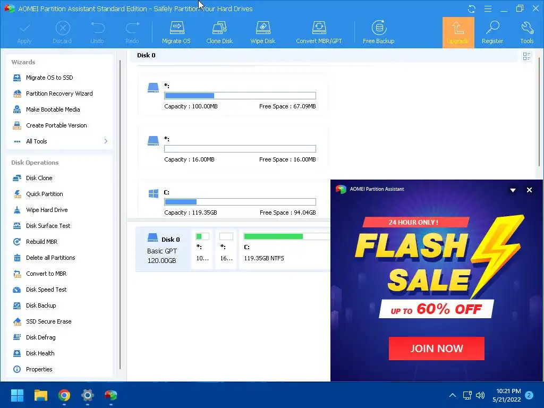Select the first small partition in disk map
544x408 pixels.
(202, 249)
